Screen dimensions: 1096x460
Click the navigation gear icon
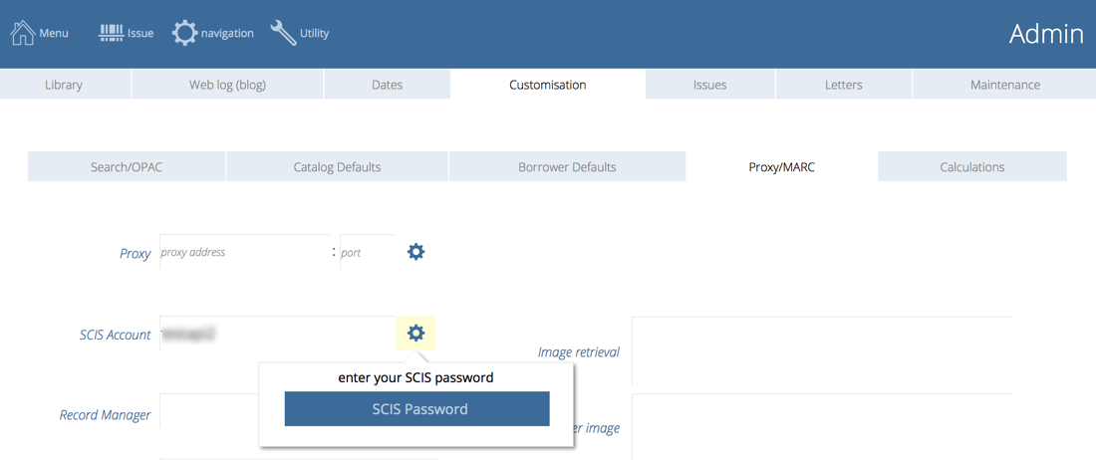click(x=184, y=33)
